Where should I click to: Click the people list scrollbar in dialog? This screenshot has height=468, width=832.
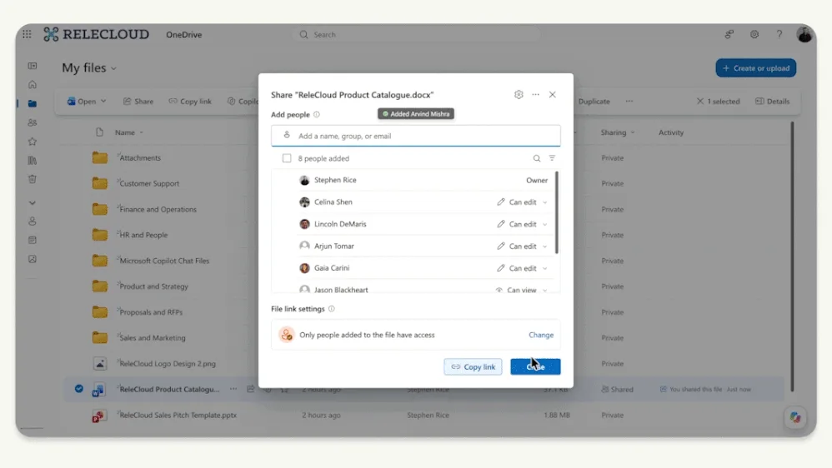coord(557,212)
